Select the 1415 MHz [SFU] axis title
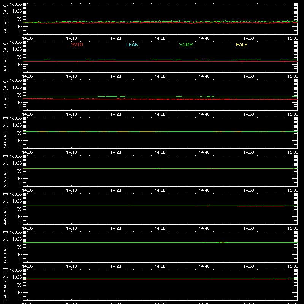Viewport: 304px width, 304px height. [x=5, y=133]
